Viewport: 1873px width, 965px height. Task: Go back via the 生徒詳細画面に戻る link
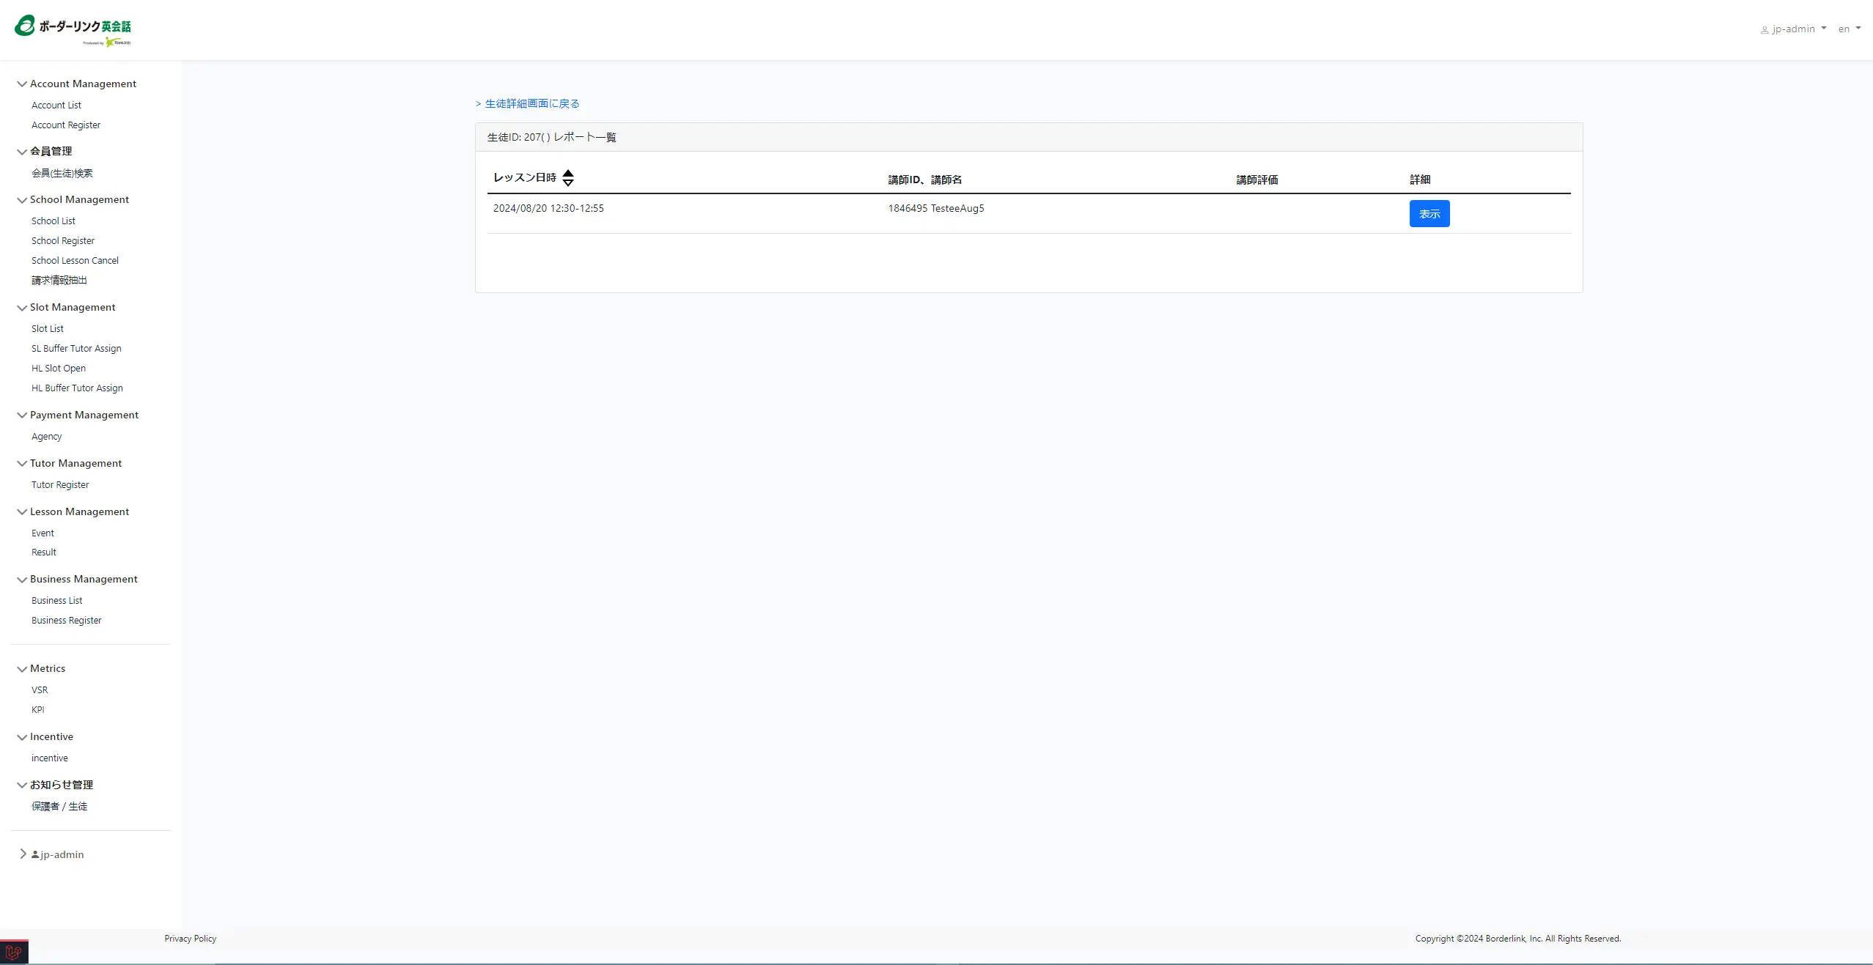531,103
